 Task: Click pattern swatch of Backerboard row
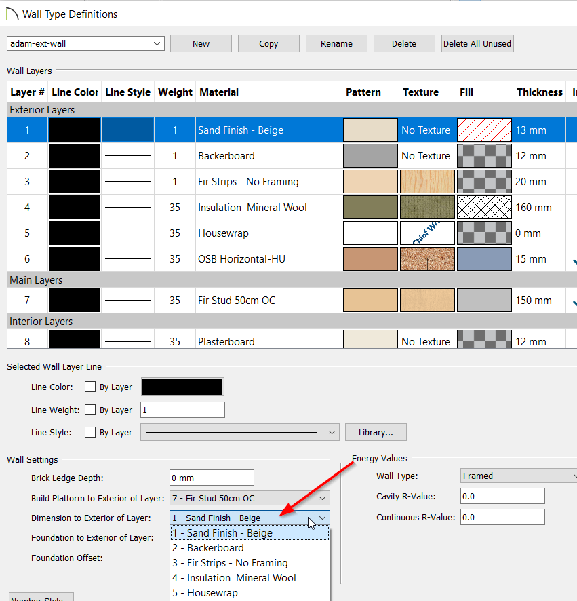click(370, 155)
